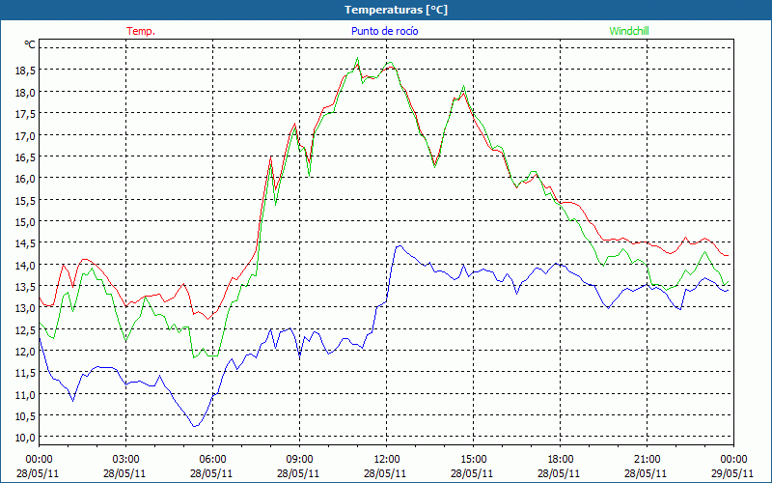Click the 06:00 time axis label
The height and width of the screenshot is (483, 772).
point(212,460)
